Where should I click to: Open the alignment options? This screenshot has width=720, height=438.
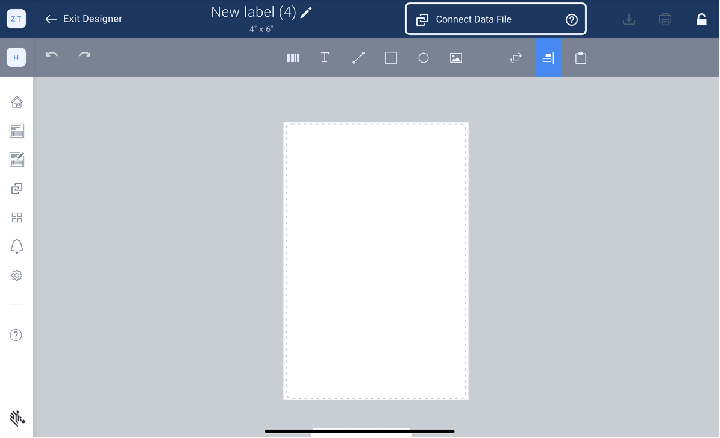tap(548, 57)
